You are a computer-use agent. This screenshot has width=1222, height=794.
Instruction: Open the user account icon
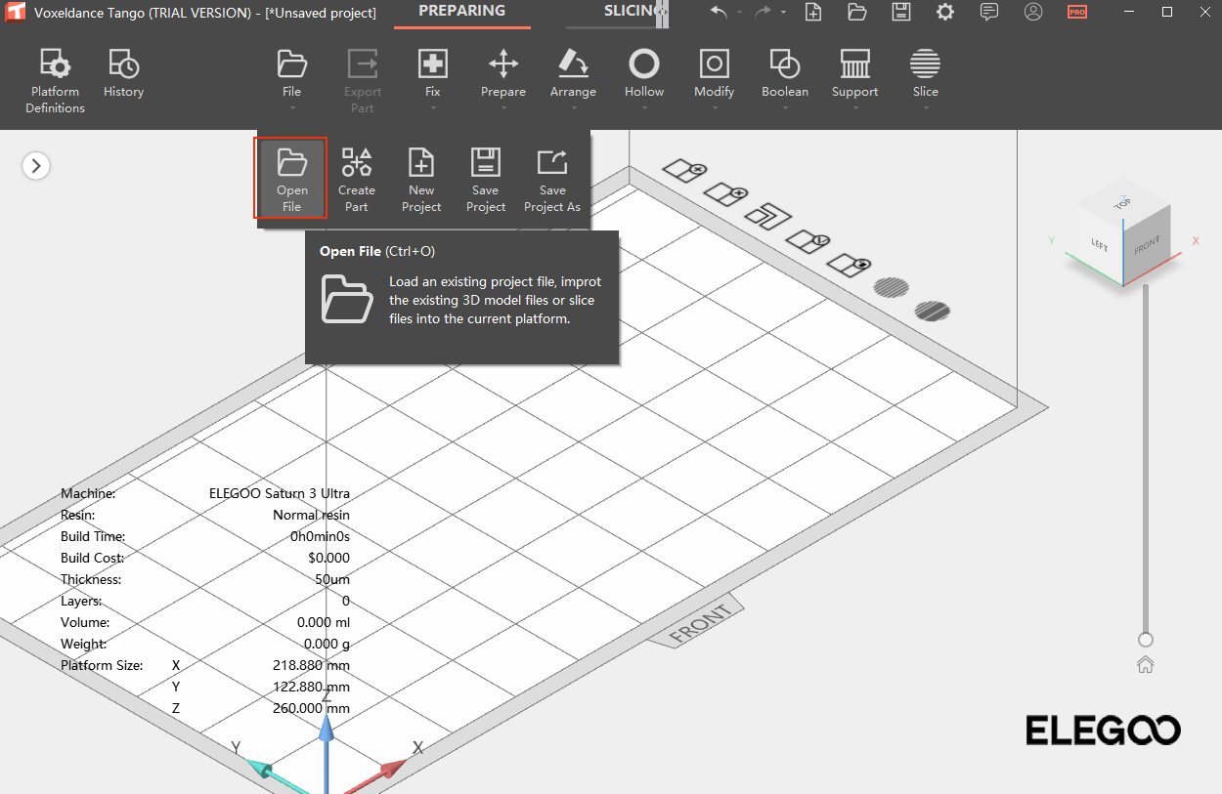1033,12
